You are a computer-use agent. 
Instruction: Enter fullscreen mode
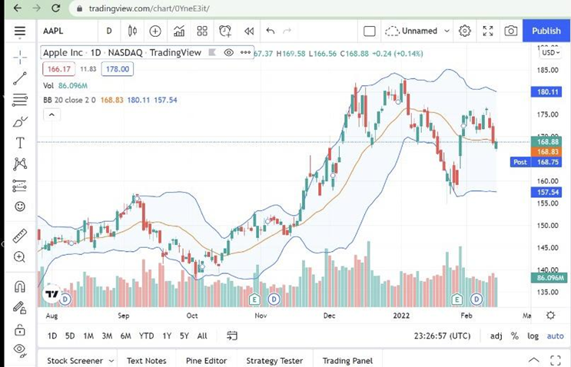click(x=488, y=31)
